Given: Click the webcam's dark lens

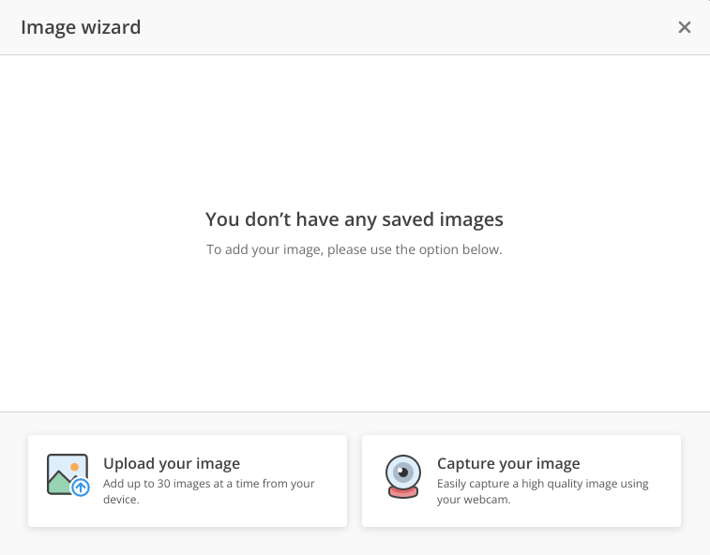Looking at the screenshot, I should (402, 470).
